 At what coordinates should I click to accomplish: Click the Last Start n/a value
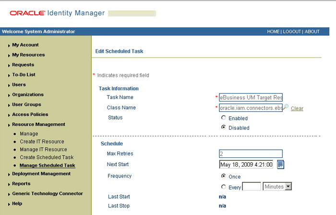click(222, 197)
